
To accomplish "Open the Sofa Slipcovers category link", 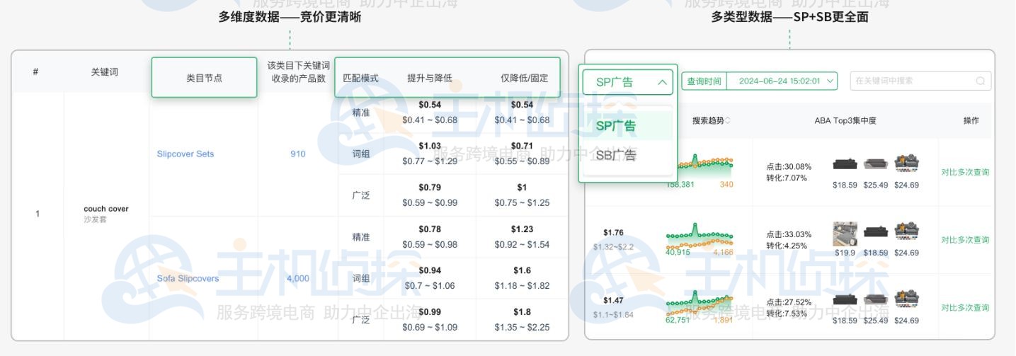I will pos(188,278).
